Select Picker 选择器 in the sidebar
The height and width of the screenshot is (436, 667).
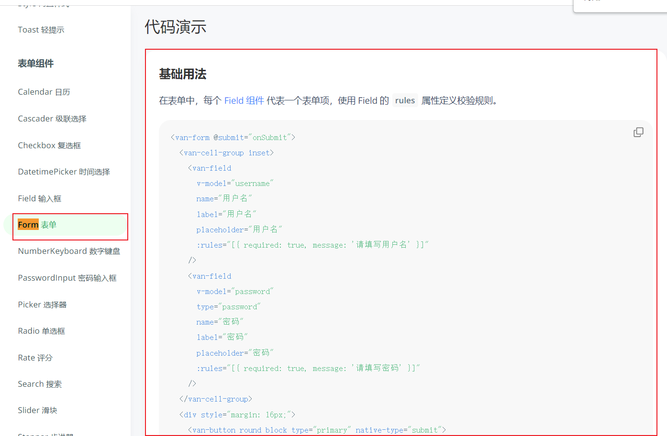[x=42, y=305]
